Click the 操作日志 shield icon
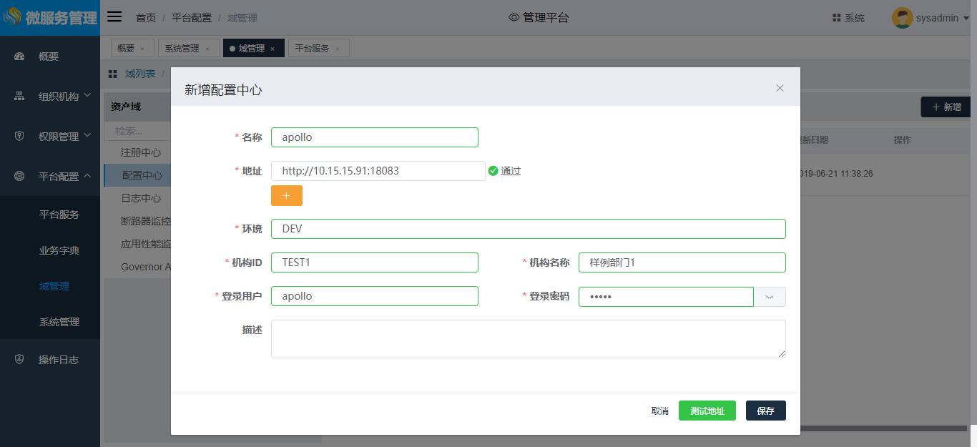This screenshot has height=447, width=977. tap(19, 360)
